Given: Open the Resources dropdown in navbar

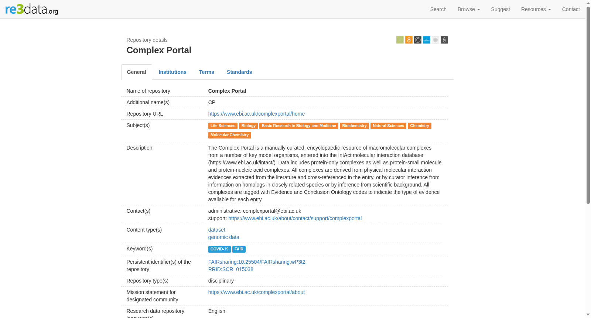Looking at the screenshot, I should 536,9.
